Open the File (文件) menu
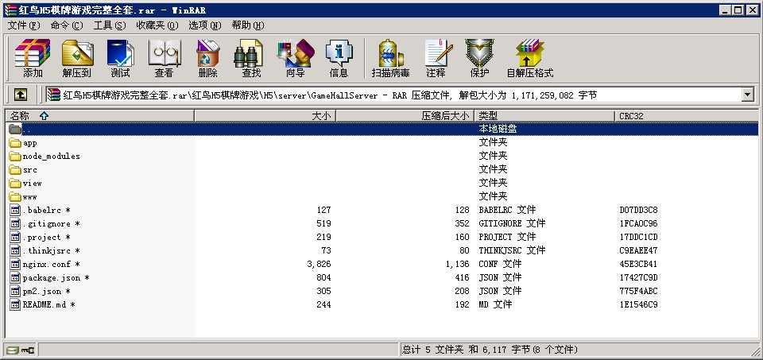The height and width of the screenshot is (360, 763). coord(23,25)
